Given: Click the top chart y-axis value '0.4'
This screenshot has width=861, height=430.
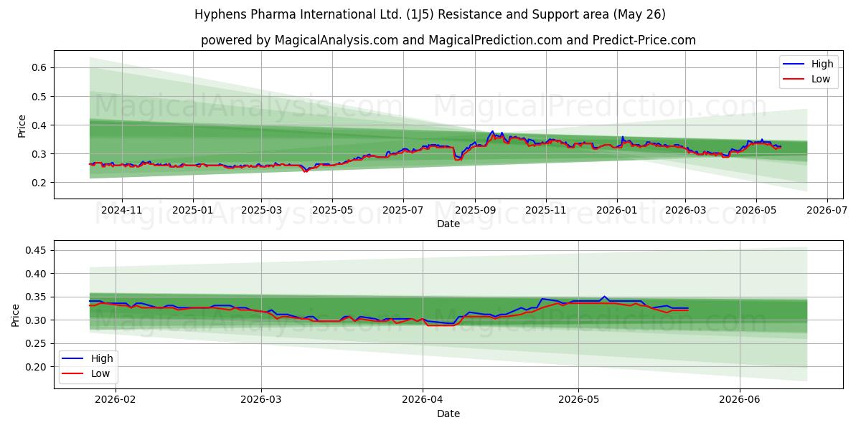Looking at the screenshot, I should tap(40, 125).
